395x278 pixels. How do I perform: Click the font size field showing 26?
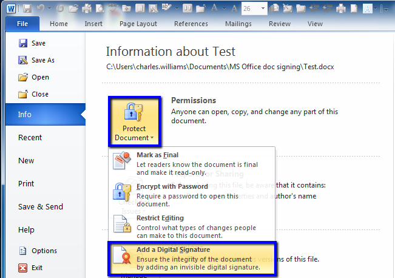tap(251, 9)
